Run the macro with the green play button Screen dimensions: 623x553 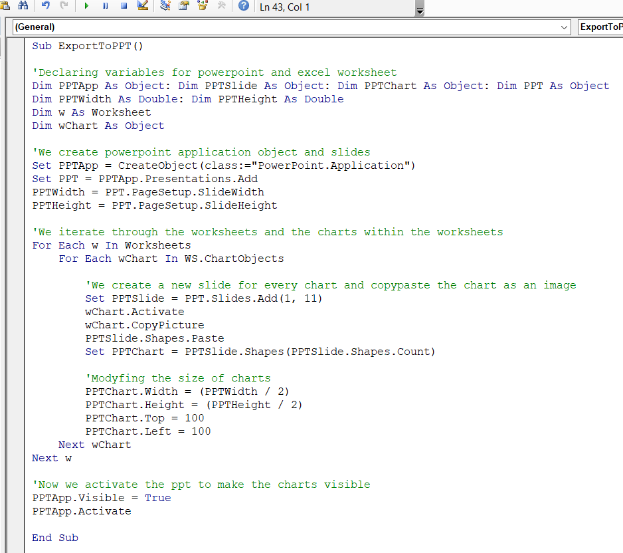click(x=86, y=6)
